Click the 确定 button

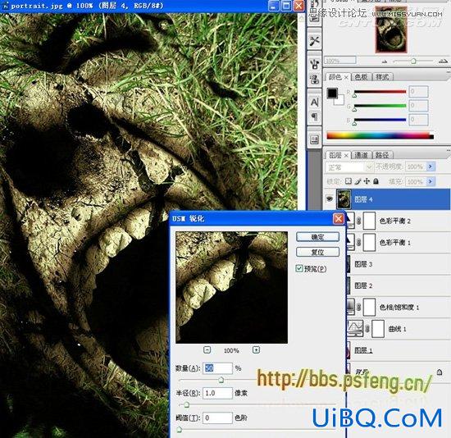(x=317, y=237)
